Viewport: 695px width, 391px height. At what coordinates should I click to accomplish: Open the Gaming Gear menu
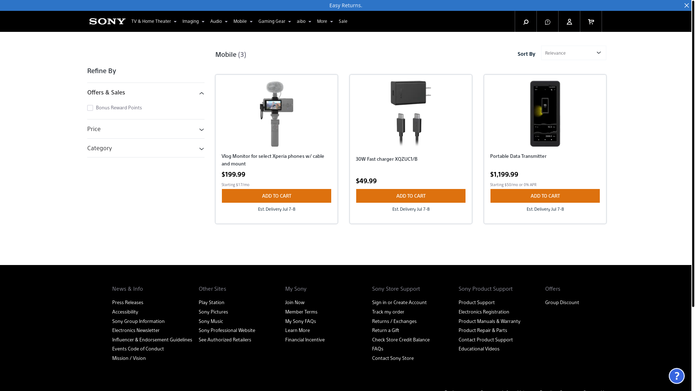click(274, 21)
